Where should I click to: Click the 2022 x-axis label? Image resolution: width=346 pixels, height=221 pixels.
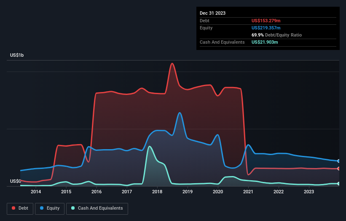pyautogui.click(x=279, y=192)
